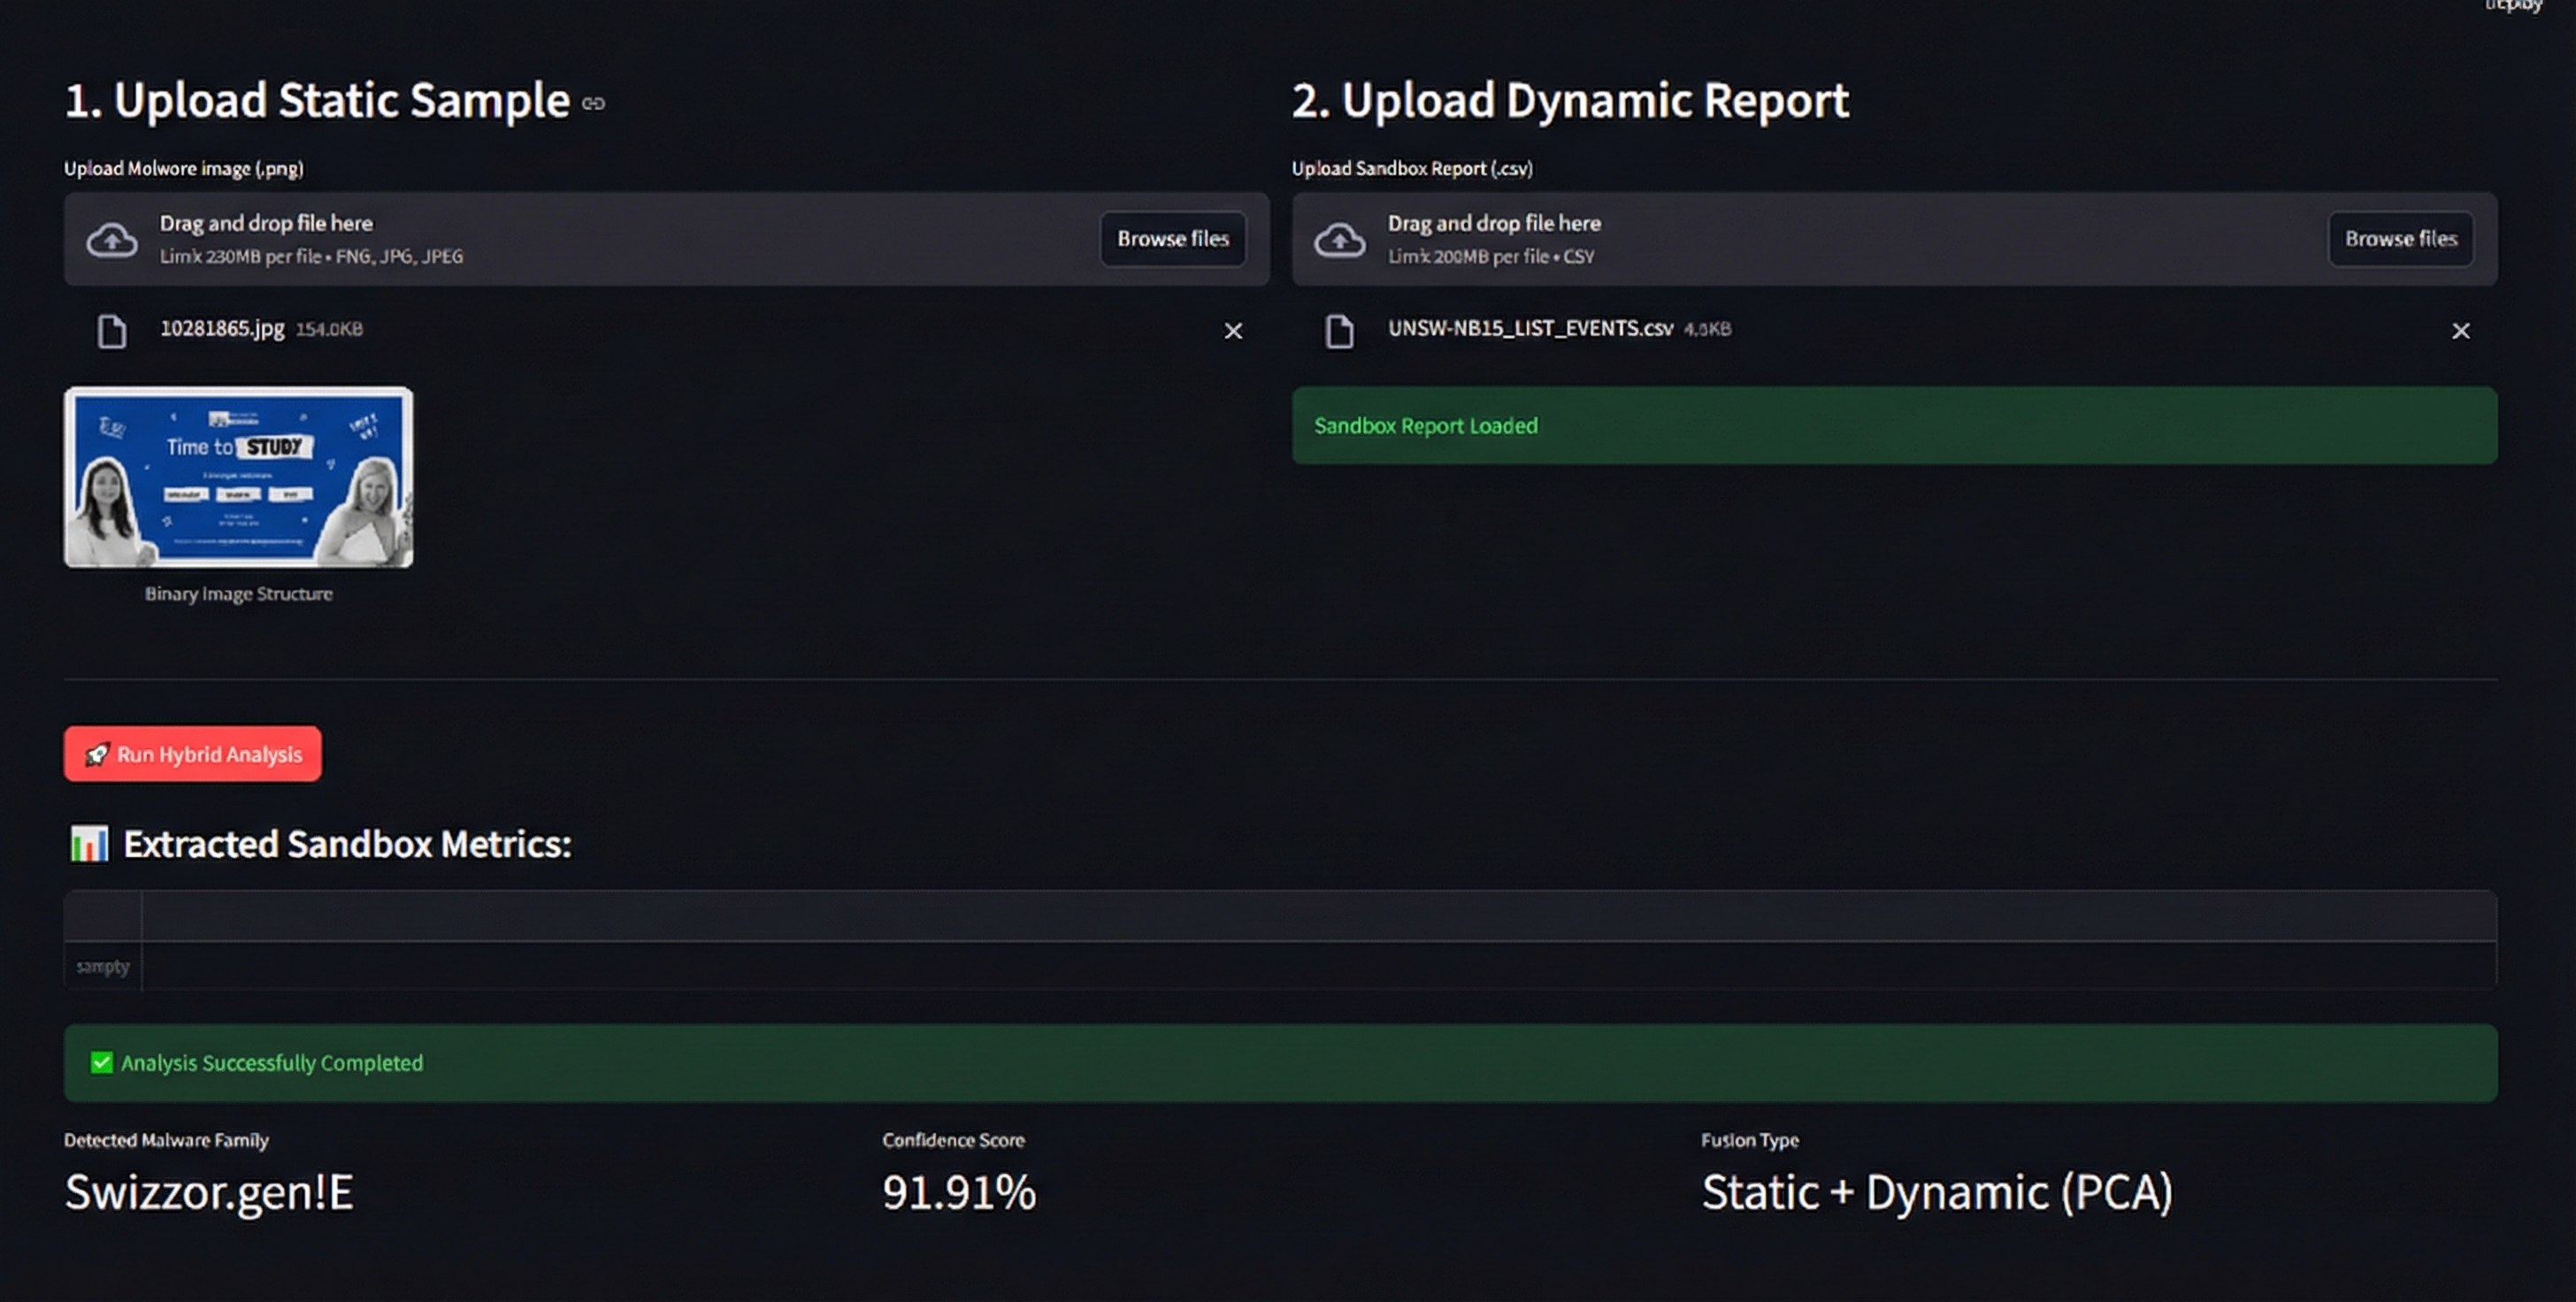Click the file icon next to UNSW-NB15_LIST_EVENTS.csv

tap(1339, 331)
